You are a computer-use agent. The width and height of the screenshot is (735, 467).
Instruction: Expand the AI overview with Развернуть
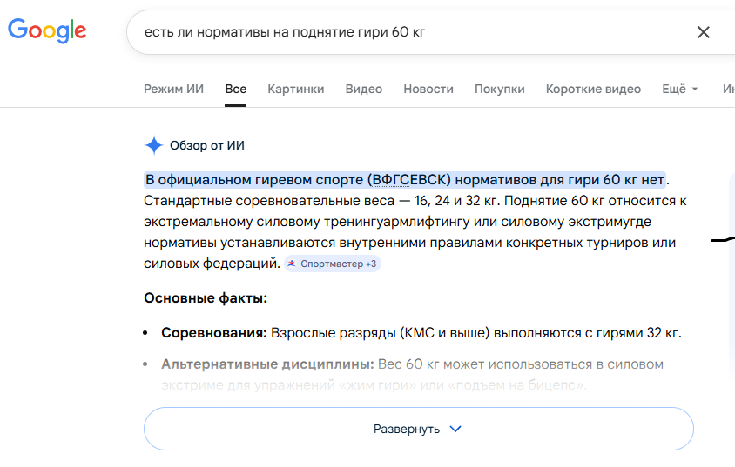(418, 429)
